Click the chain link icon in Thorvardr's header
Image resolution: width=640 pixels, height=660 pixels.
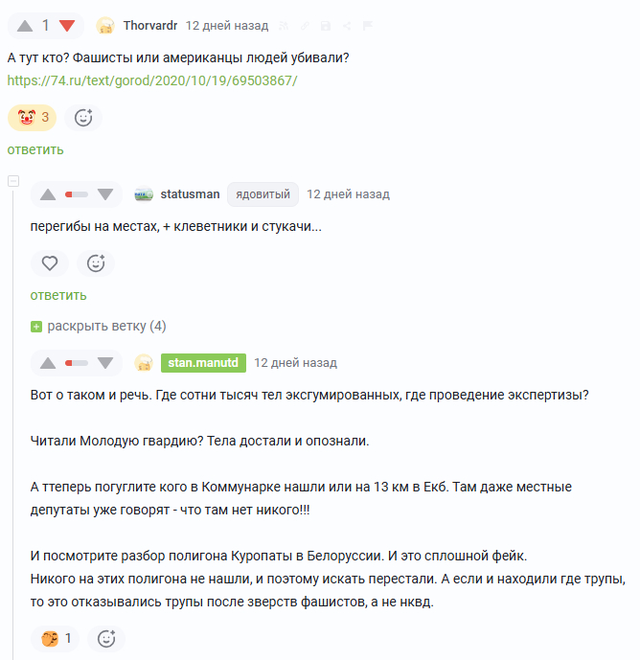pyautogui.click(x=305, y=26)
